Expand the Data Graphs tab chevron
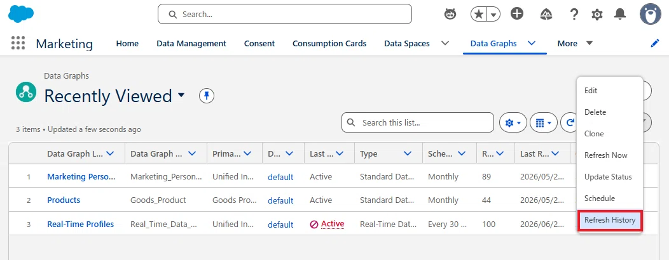The width and height of the screenshot is (669, 260). [x=532, y=43]
